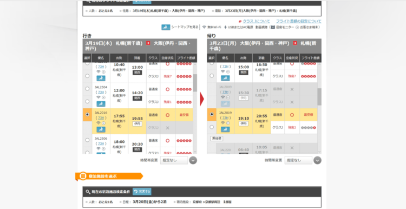Viewport: 406px width, 209px height.
Task: Open 73H aircraft link for outbound JAL2016
Action: point(101,118)
